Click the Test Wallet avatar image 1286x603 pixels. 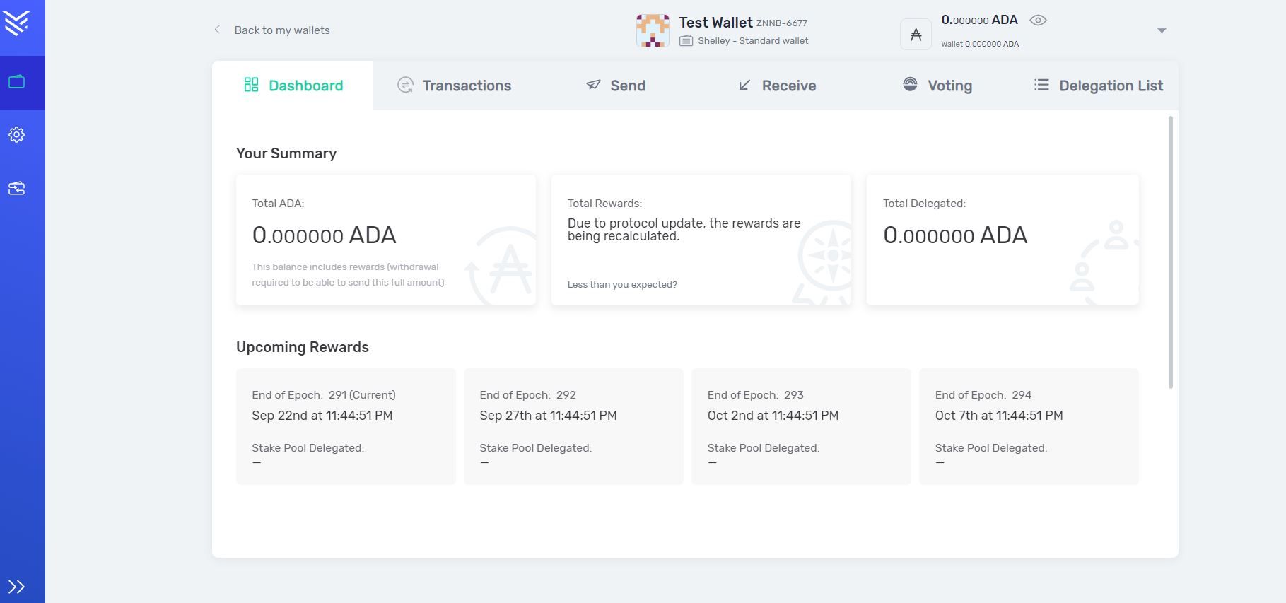click(x=653, y=30)
